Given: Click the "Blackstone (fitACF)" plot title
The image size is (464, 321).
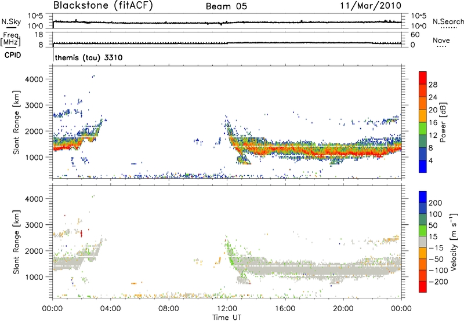Looking at the screenshot, I should coord(103,5).
